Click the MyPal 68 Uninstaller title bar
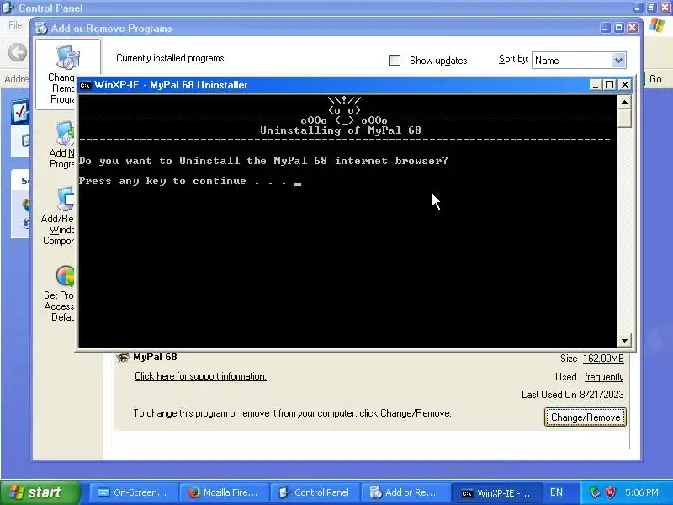 coord(335,85)
